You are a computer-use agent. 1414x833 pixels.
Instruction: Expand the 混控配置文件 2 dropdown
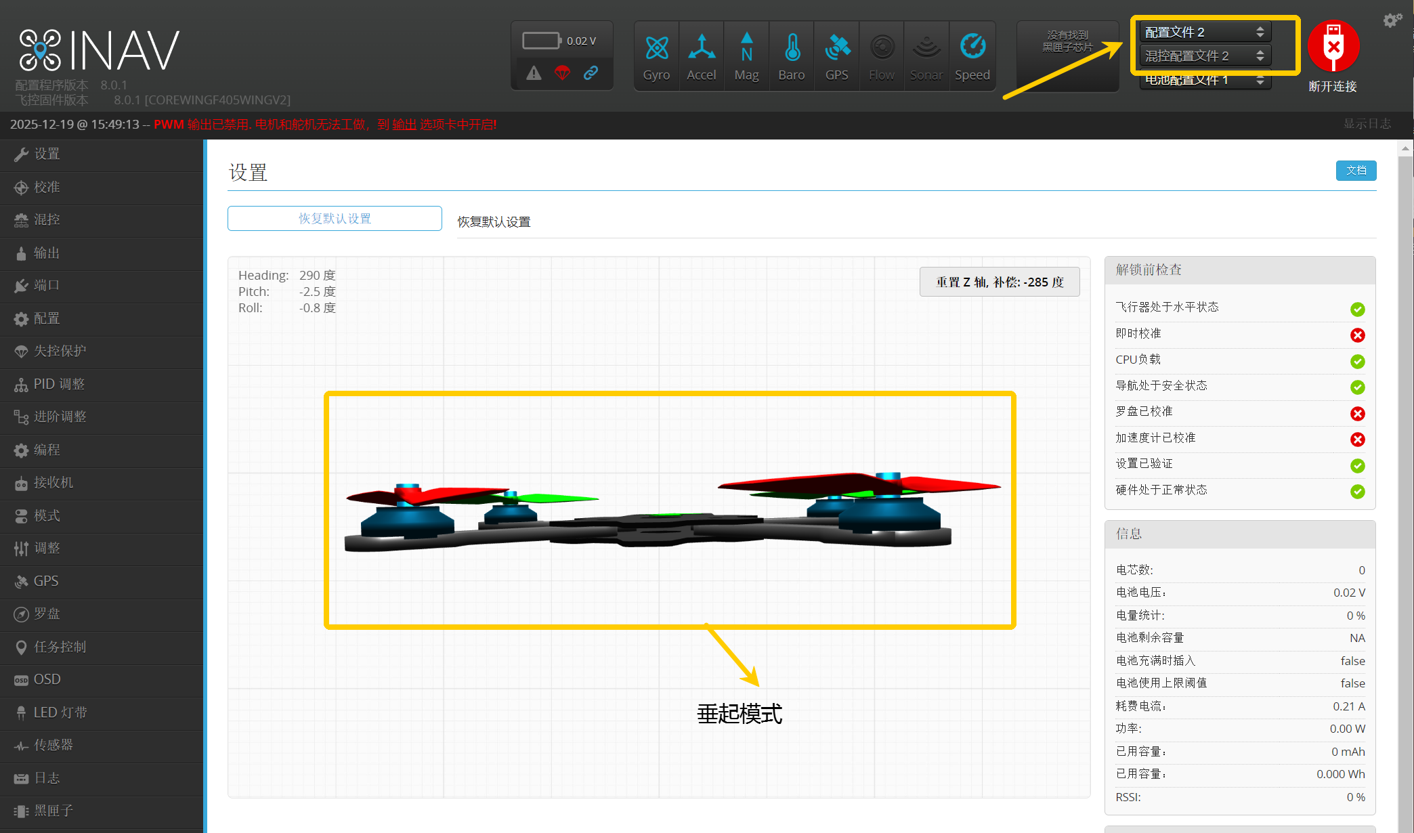click(1204, 56)
